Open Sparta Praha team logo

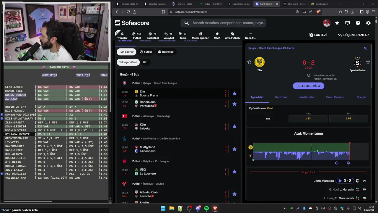pyautogui.click(x=357, y=62)
